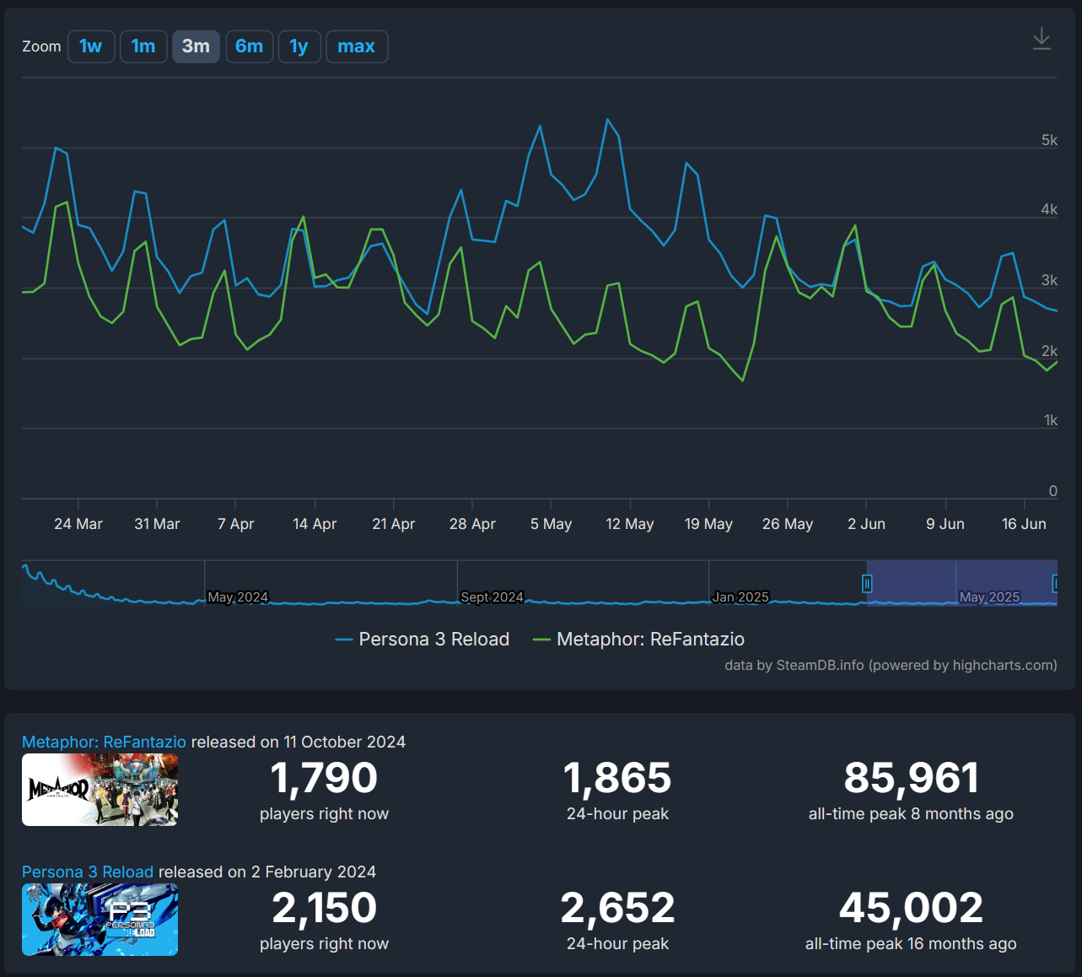The width and height of the screenshot is (1082, 977).
Task: Click the 2,652 24-hour peak value
Action: pyautogui.click(x=617, y=908)
